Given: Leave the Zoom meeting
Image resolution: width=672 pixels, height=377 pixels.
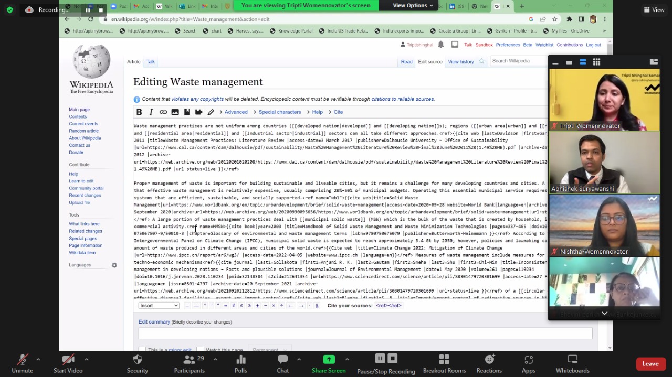Looking at the screenshot, I should (650, 364).
